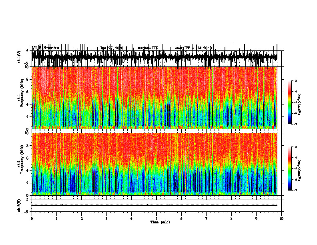
Task: Click the '3' tick on the time axis
Action: coord(106,219)
